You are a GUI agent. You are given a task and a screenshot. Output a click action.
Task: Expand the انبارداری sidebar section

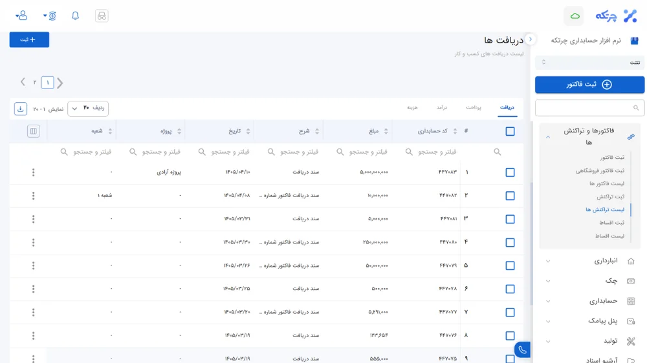point(589,261)
